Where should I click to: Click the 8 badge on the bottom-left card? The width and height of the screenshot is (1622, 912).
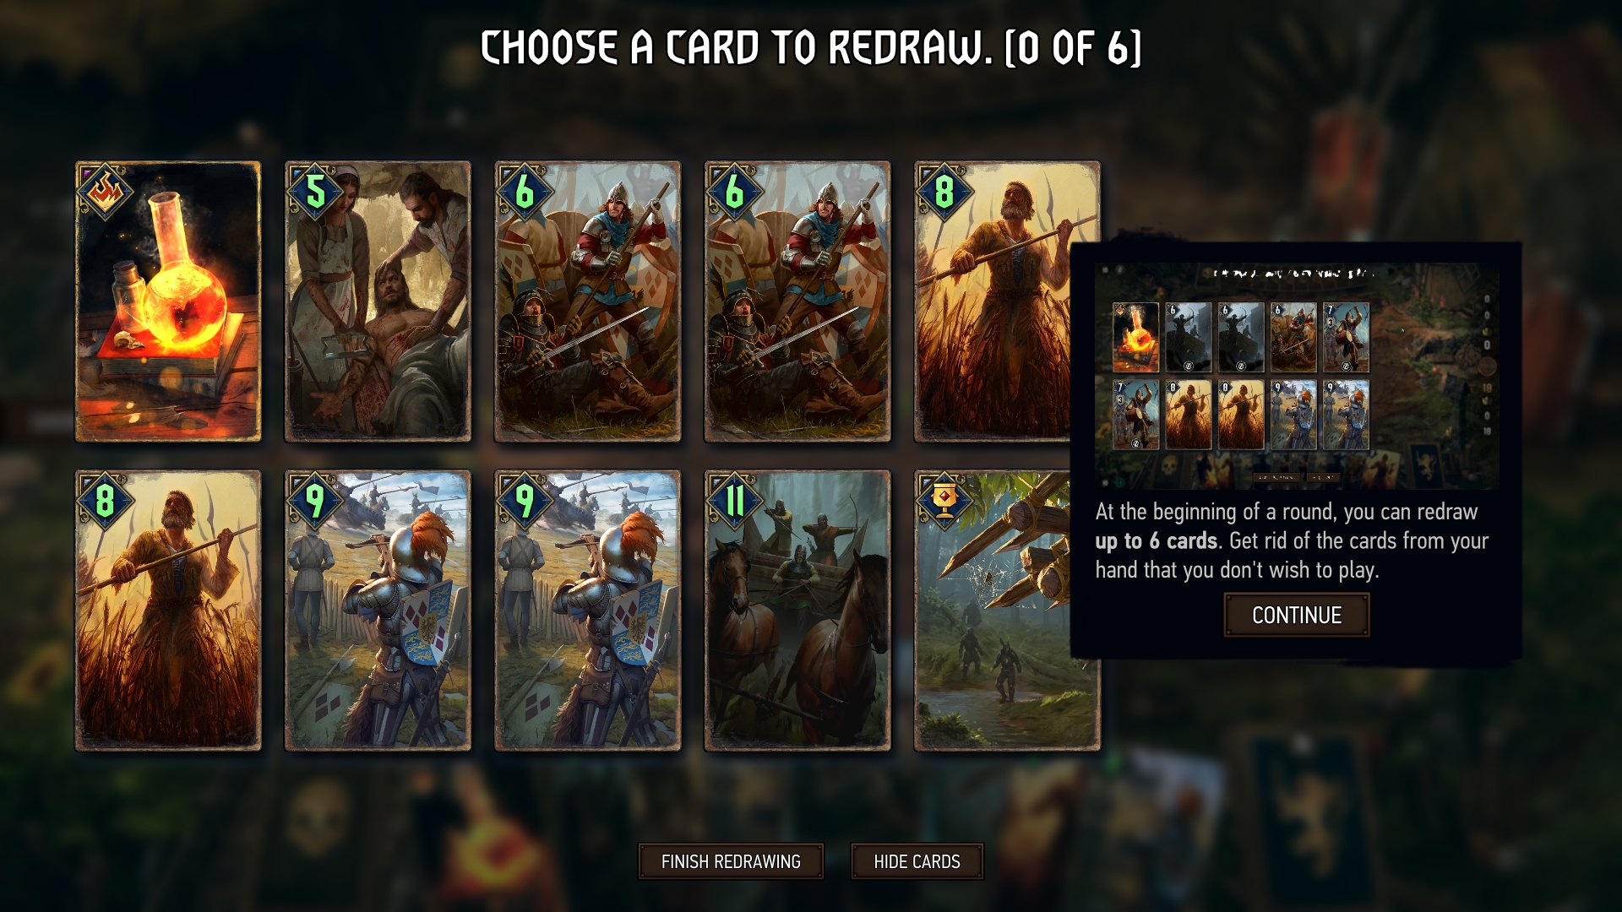click(104, 501)
